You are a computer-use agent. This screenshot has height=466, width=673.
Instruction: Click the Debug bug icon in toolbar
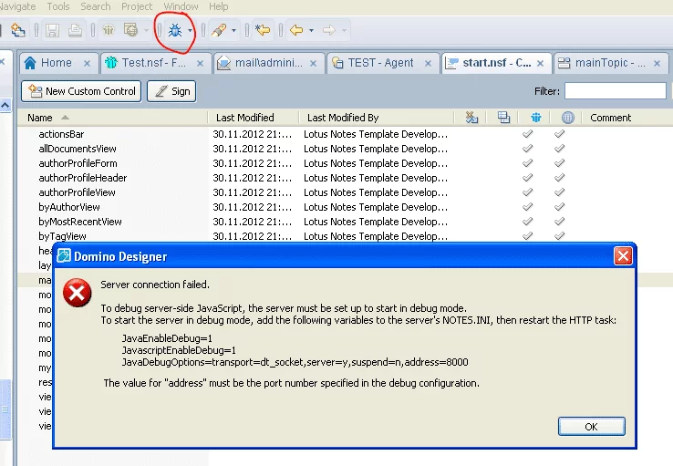(175, 30)
